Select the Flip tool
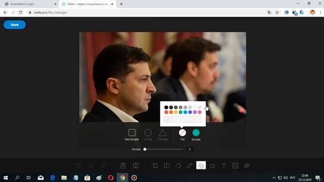This screenshot has width=324, height=182. click(167, 165)
